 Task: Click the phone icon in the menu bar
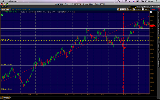click(115, 1)
